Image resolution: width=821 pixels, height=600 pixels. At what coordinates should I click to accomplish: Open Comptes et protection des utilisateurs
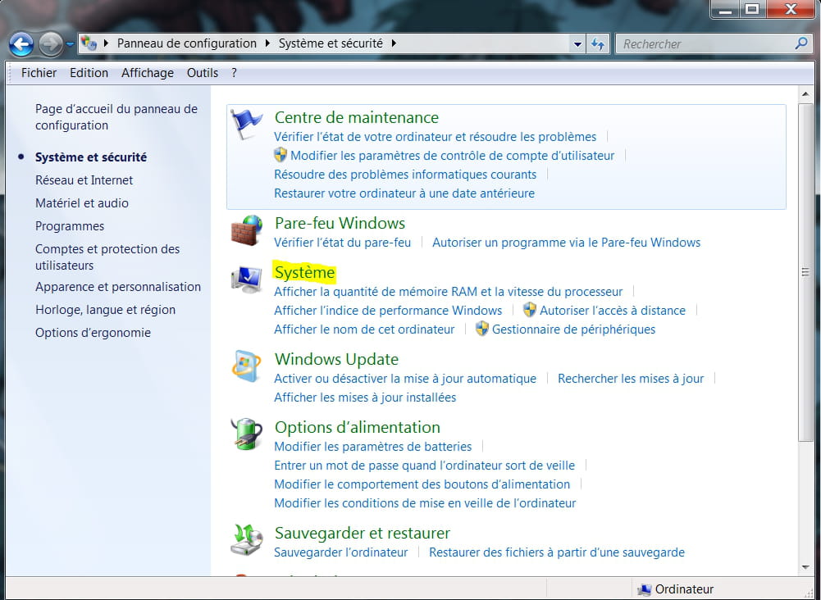click(107, 257)
